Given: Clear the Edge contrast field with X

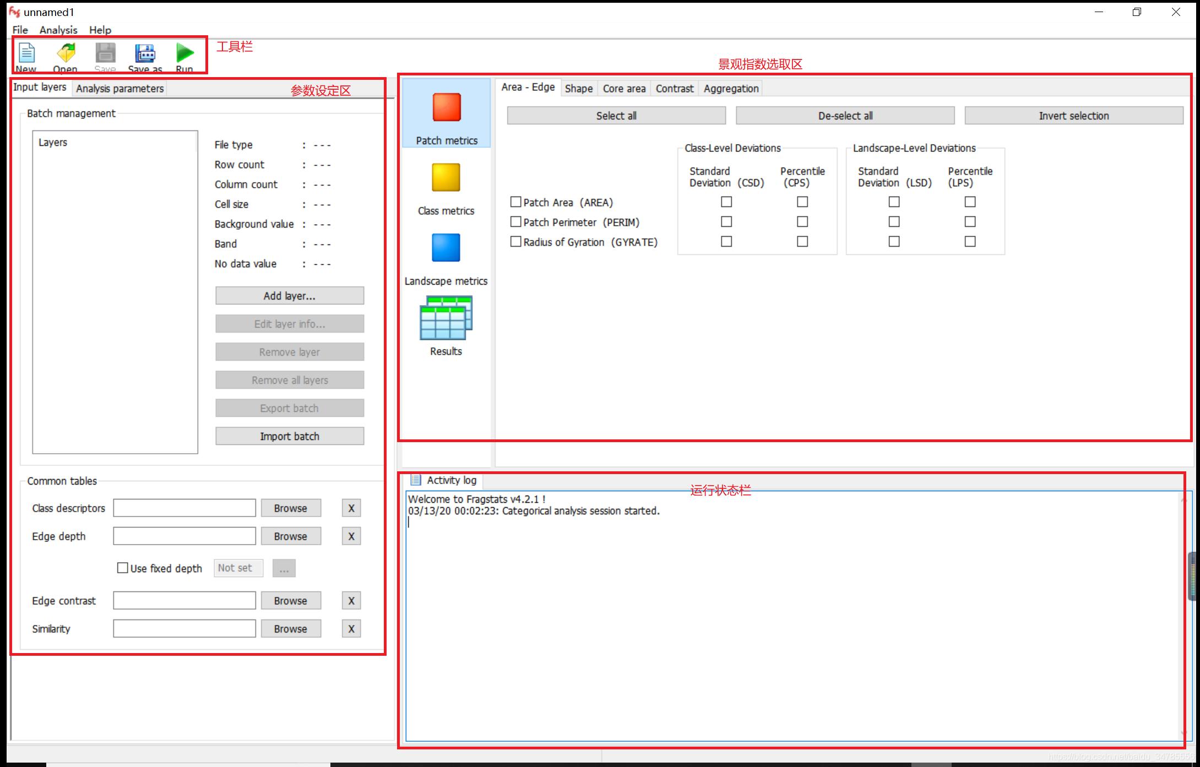Looking at the screenshot, I should [351, 601].
